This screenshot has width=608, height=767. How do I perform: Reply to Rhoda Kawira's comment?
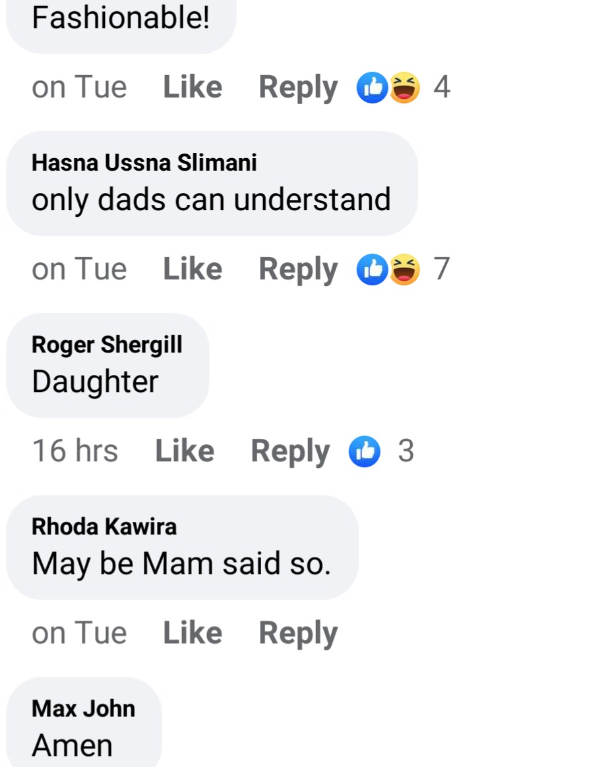coord(298,633)
